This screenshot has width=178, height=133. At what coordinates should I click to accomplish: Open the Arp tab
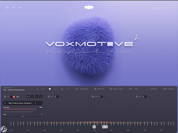(x=133, y=89)
